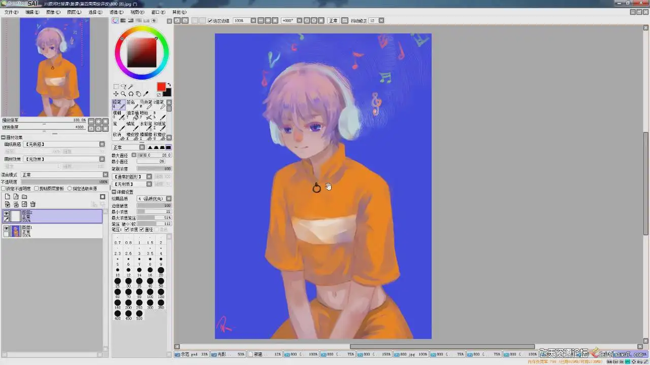The width and height of the screenshot is (650, 365).
Task: Open the 图层 Layer menu
Action: (x=74, y=12)
